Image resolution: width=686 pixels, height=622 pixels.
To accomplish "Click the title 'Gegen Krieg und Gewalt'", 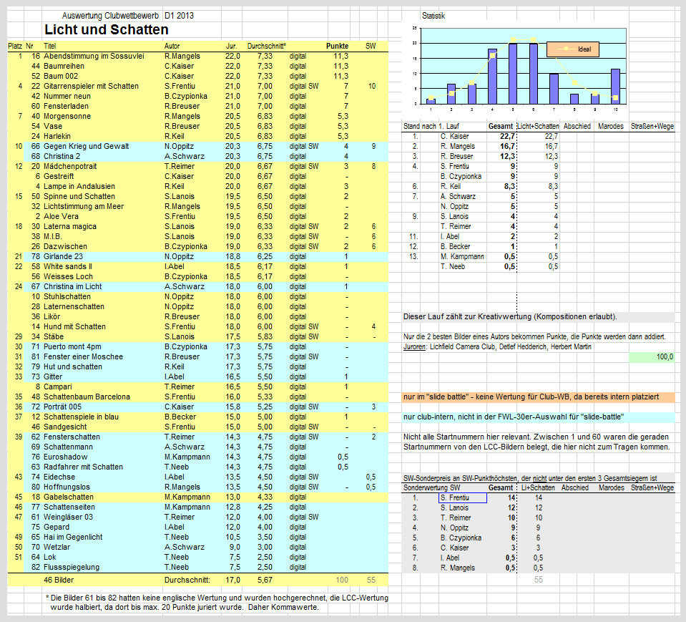I will pos(86,146).
